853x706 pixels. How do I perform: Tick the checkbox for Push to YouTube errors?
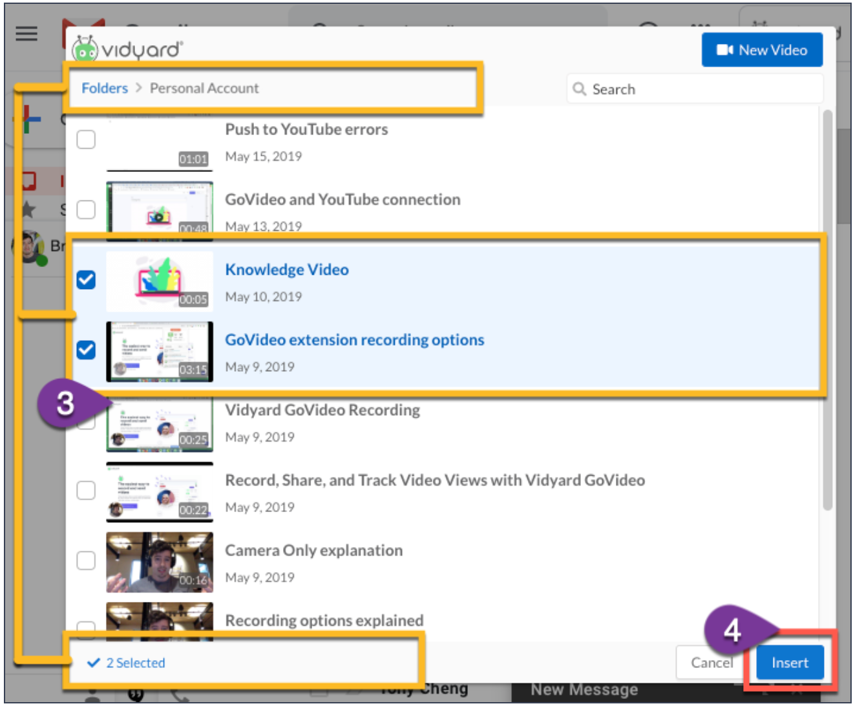(86, 139)
